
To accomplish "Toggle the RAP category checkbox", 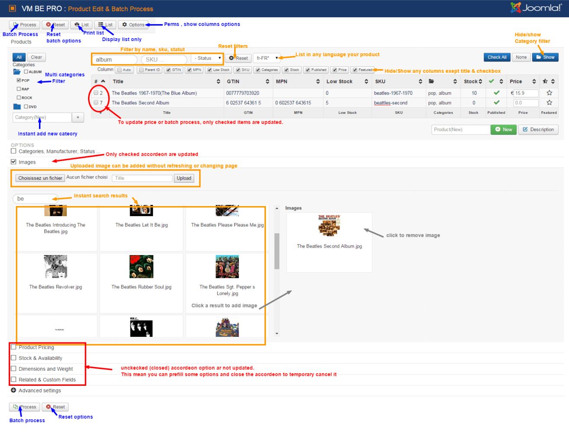I will point(19,89).
